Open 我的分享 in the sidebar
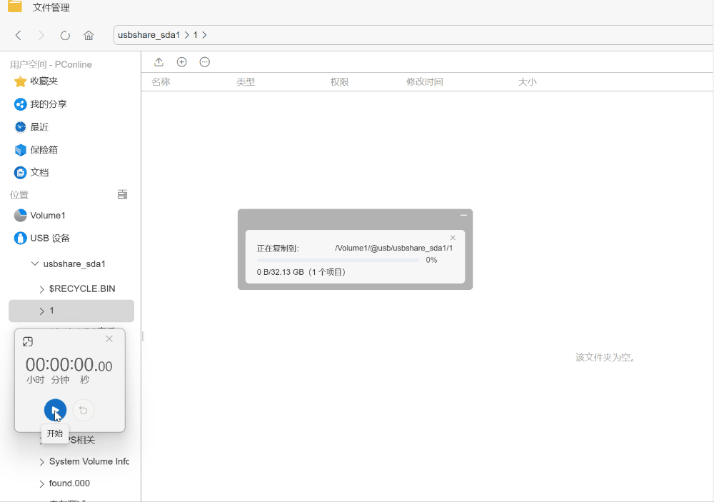The width and height of the screenshot is (714, 502). [x=48, y=104]
